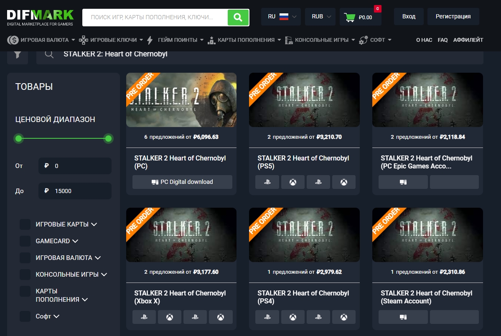Open the STALKER 2 (PC) cover thumbnail
Viewport: 501px width, 336px height.
point(181,100)
